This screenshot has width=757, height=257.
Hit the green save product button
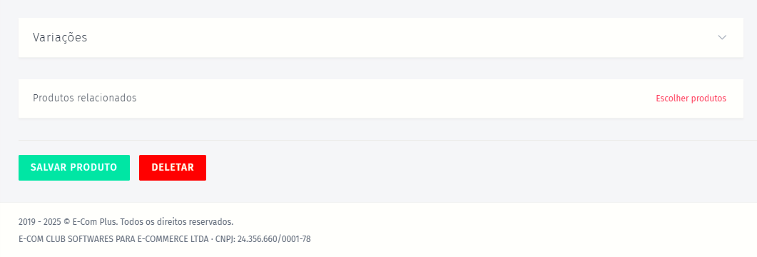(x=74, y=168)
